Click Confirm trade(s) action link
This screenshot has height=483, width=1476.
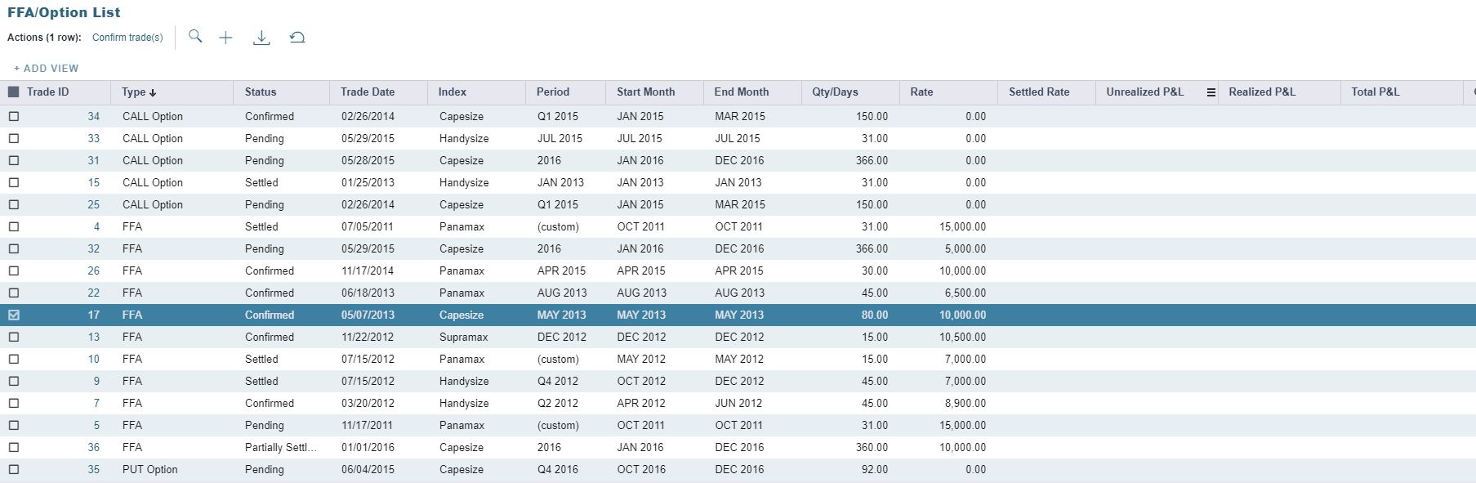pyautogui.click(x=127, y=38)
